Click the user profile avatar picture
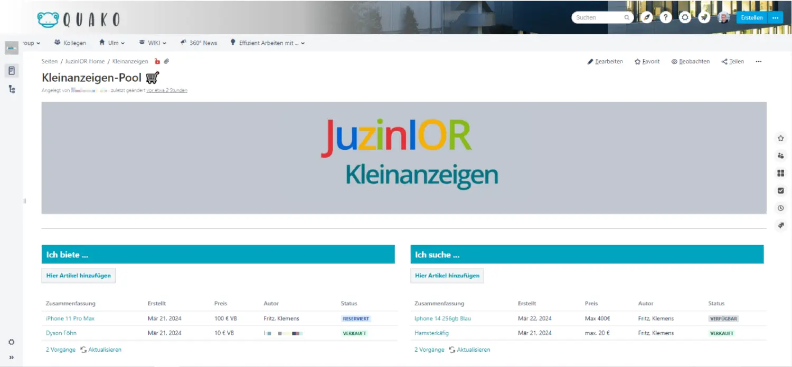Image resolution: width=792 pixels, height=367 pixels. point(723,17)
